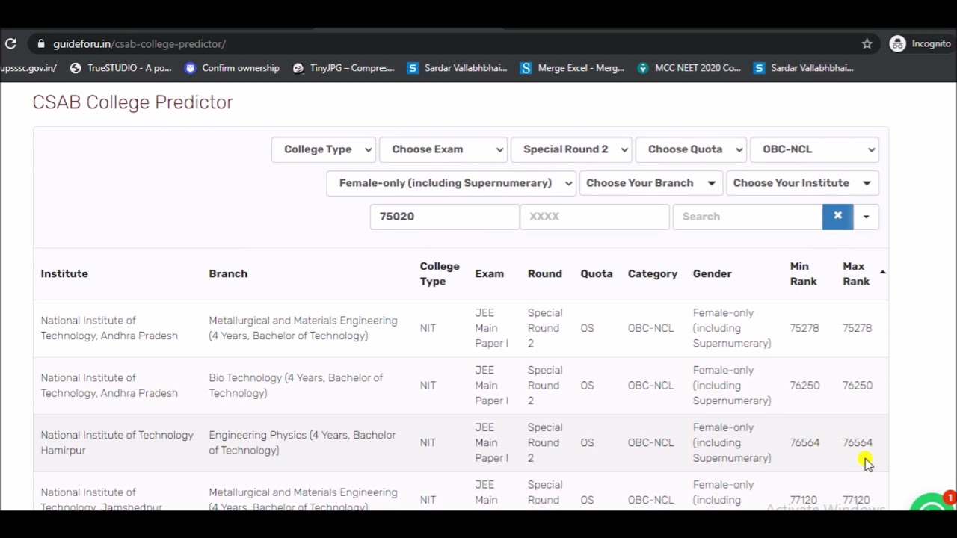Sort the table by Round column
The width and height of the screenshot is (957, 538).
545,274
